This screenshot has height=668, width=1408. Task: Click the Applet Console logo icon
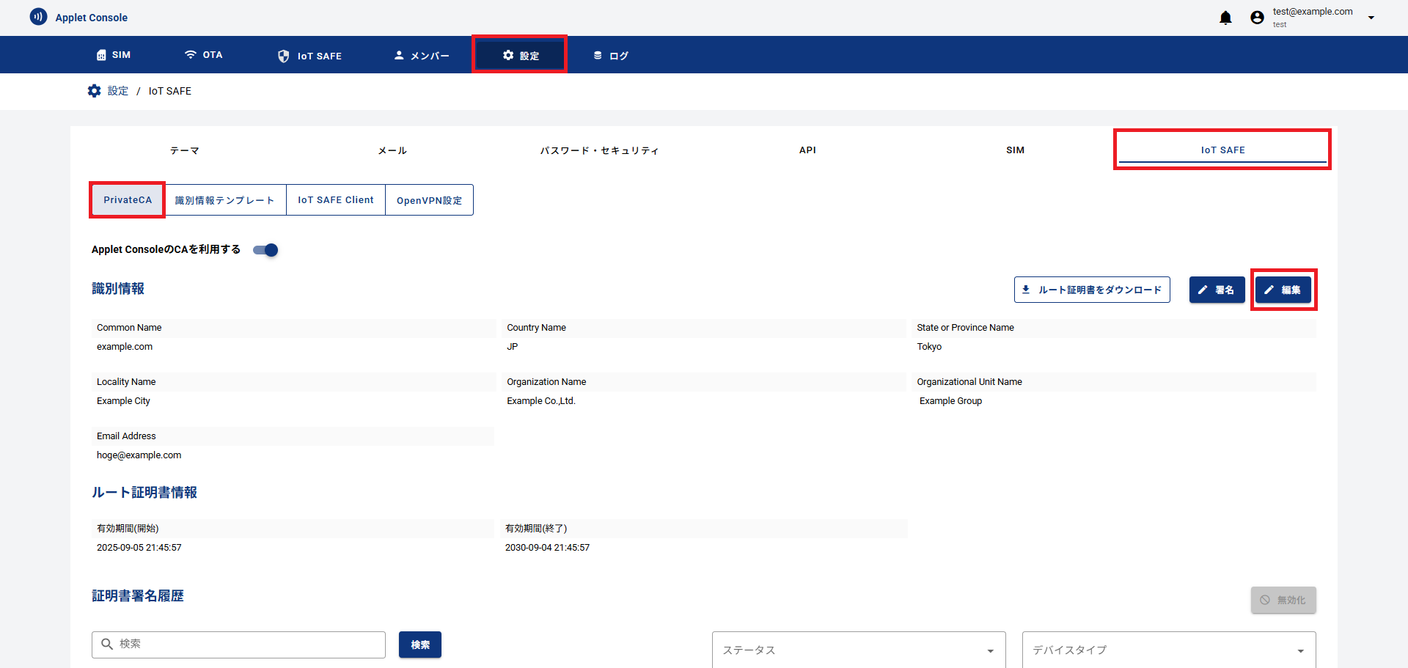pos(38,17)
